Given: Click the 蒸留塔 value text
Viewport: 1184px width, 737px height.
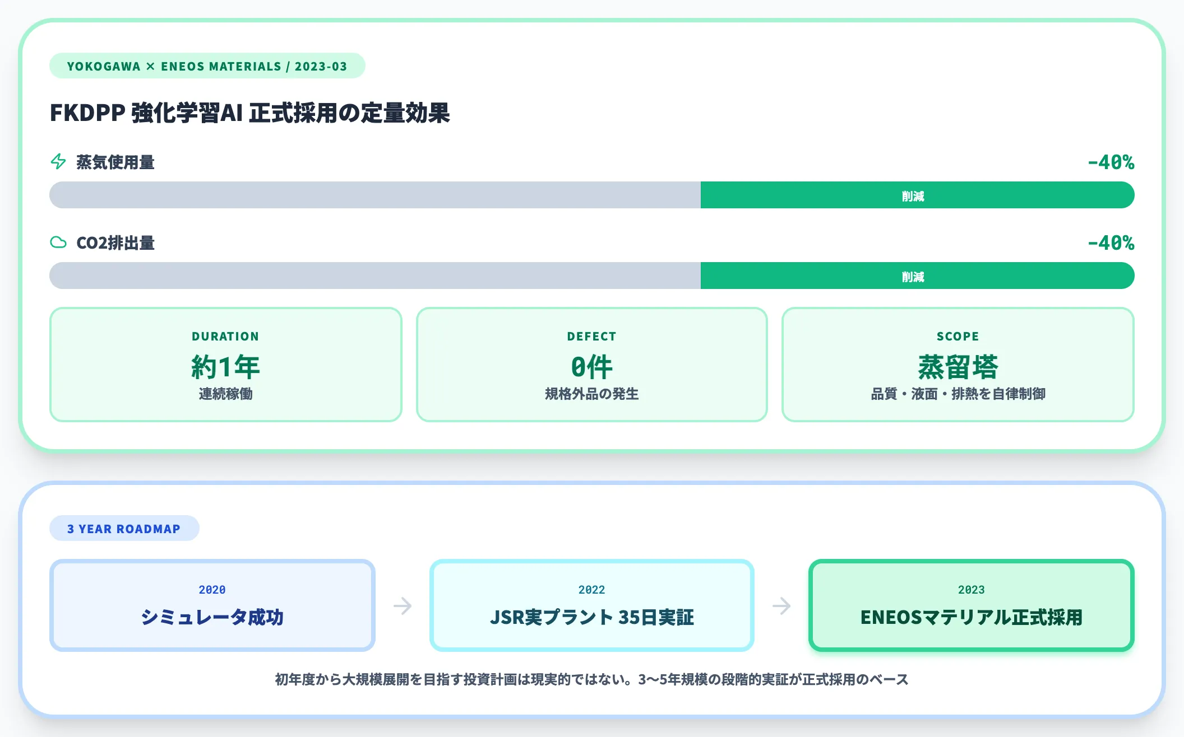Looking at the screenshot, I should [x=958, y=367].
